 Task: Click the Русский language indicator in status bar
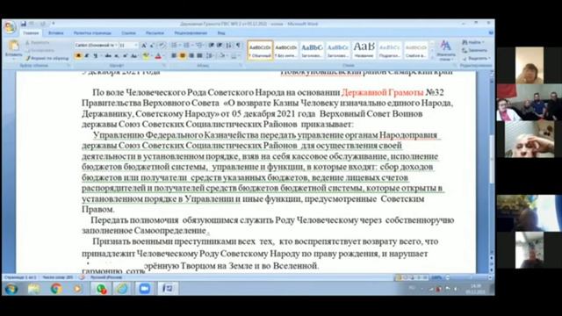[106, 277]
